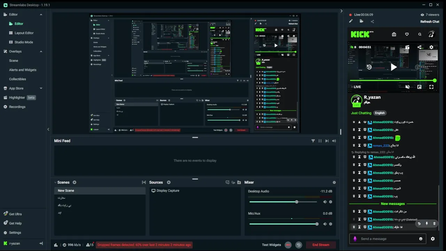Collapse the left sidebar using edge arrow

point(48,129)
